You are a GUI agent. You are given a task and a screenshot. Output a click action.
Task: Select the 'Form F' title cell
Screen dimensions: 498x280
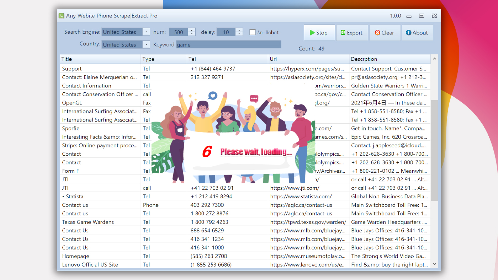click(100, 171)
